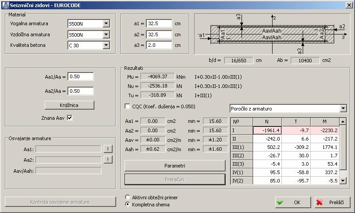Select cell 502.2 in row III(1)
The image size is (355, 213).
267,147
